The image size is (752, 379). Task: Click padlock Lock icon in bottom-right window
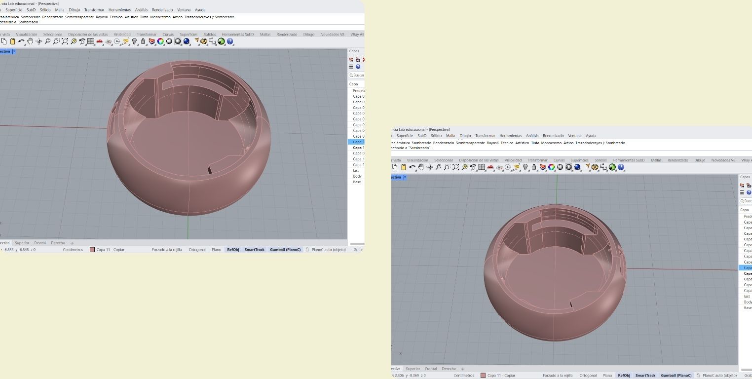534,167
